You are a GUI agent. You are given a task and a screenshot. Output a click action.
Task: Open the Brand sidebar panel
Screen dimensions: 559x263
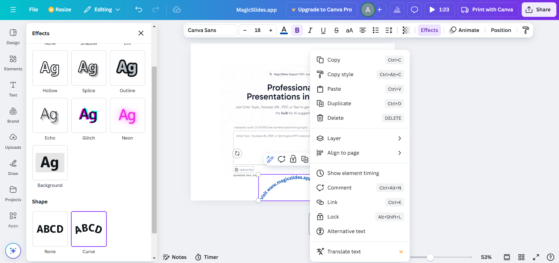click(x=13, y=115)
